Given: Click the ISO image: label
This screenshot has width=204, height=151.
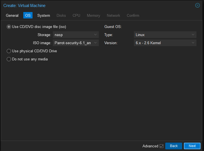Looking at the screenshot, I should 42,43.
